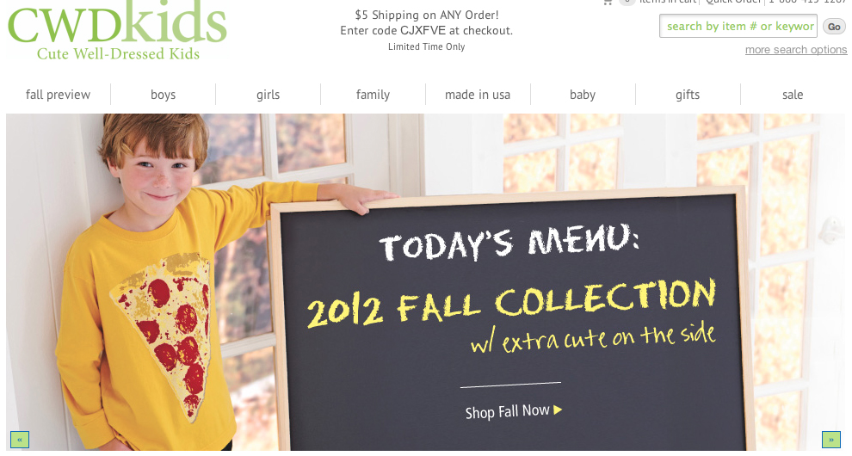Open the fall preview menu
The image size is (852, 456).
(59, 95)
